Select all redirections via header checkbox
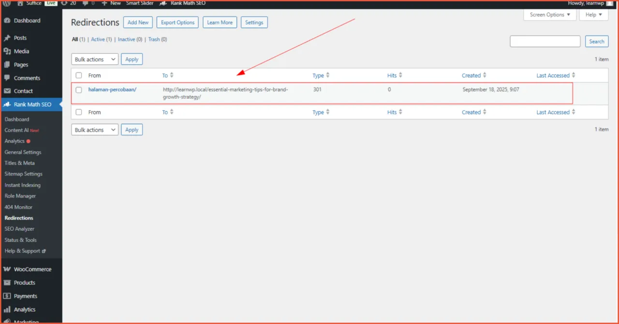 (x=78, y=75)
